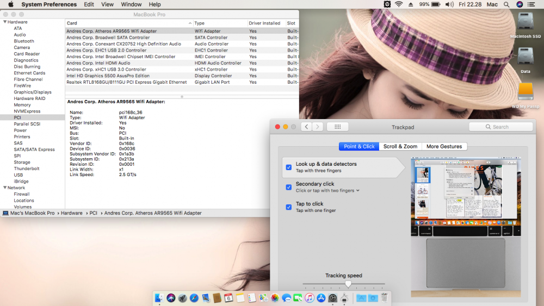Select Bluetooth in hardware sidebar
Screen dimensions: 544x306
point(24,41)
